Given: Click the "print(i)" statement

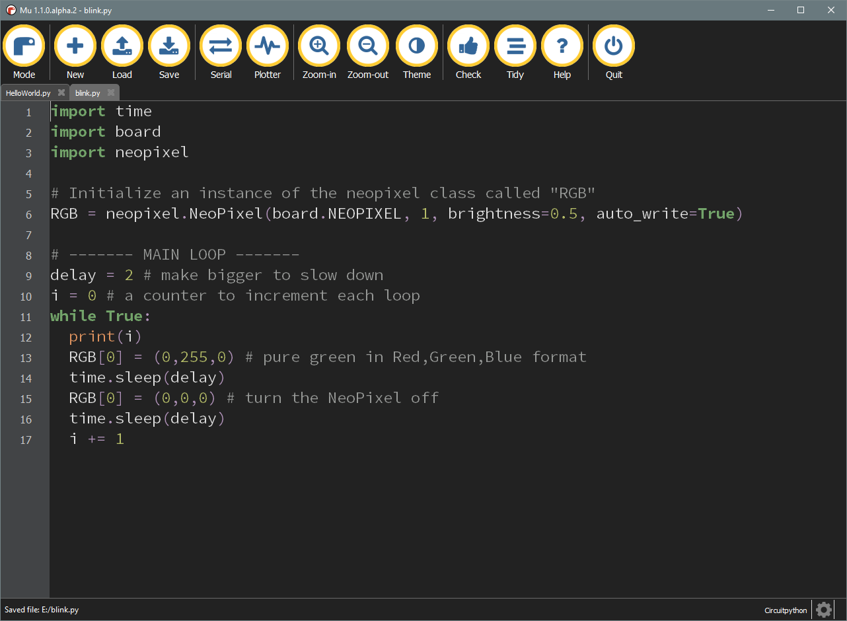Looking at the screenshot, I should click(x=106, y=337).
